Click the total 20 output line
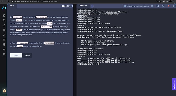Screen dimensions: 176x96 pos(81,56)
